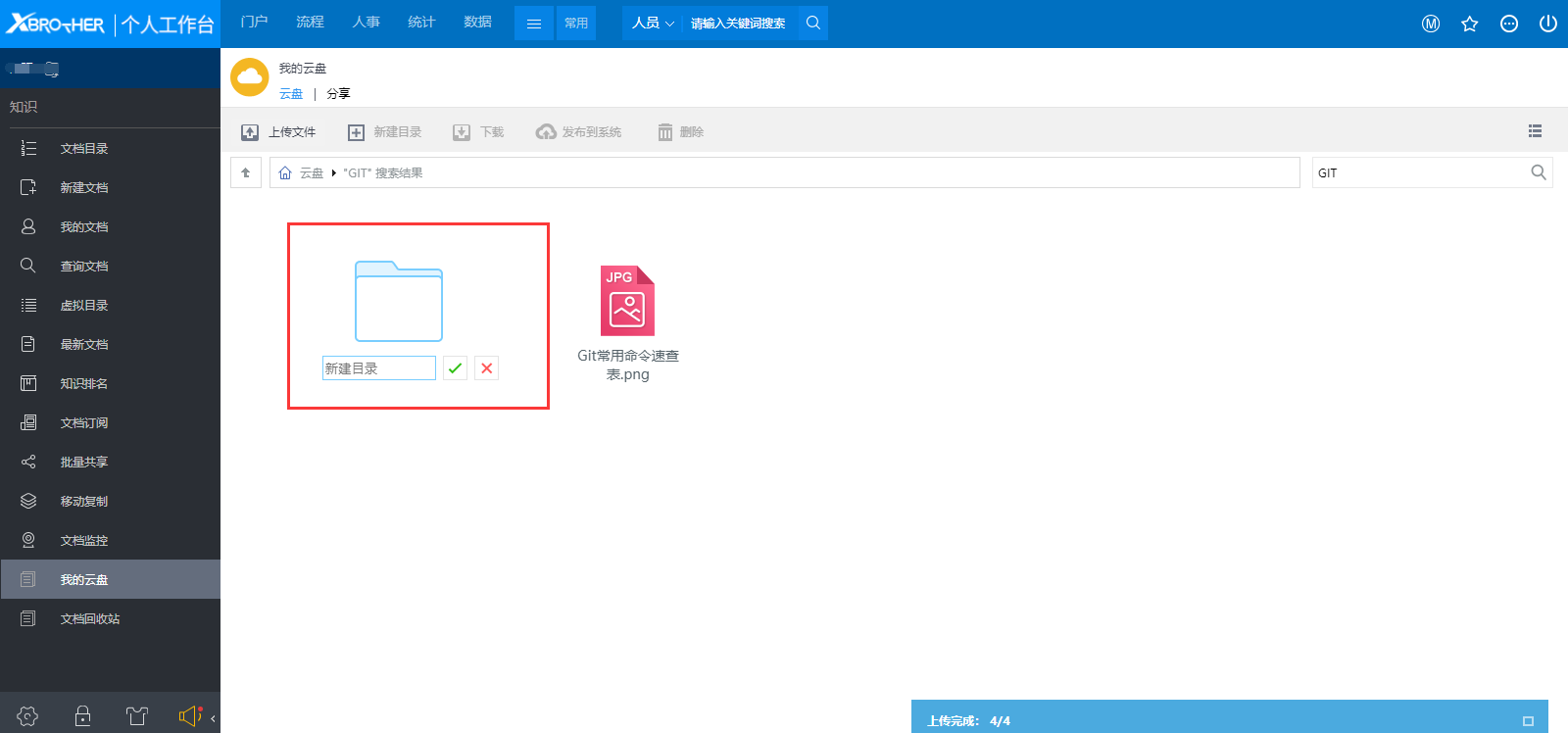
Task: Open the hamburger menu in top bar
Action: click(534, 24)
